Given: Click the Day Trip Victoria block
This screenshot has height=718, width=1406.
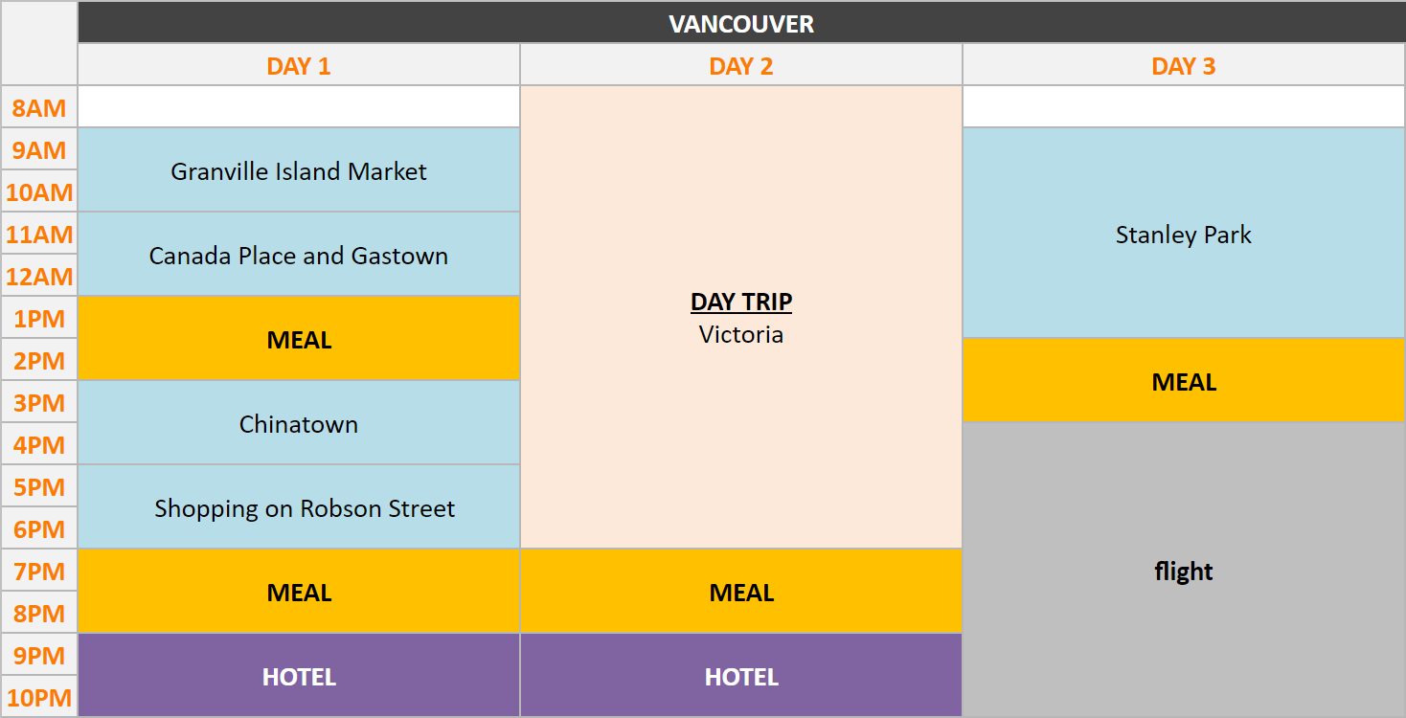Looking at the screenshot, I should click(740, 318).
